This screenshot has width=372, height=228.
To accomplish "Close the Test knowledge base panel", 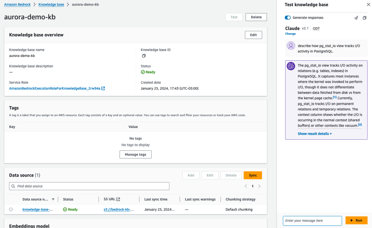I will click(x=369, y=4).
